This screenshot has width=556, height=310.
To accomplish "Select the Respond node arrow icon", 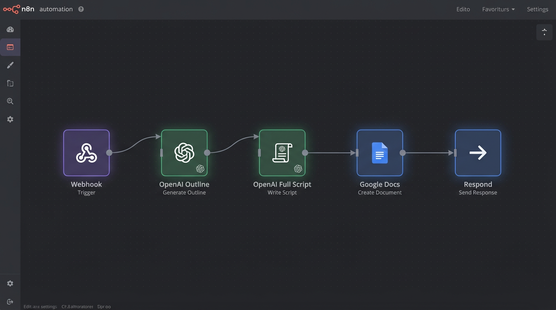I will [x=478, y=153].
